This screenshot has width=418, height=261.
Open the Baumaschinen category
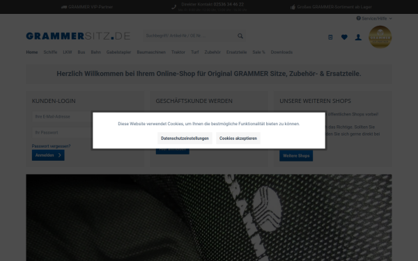(151, 52)
